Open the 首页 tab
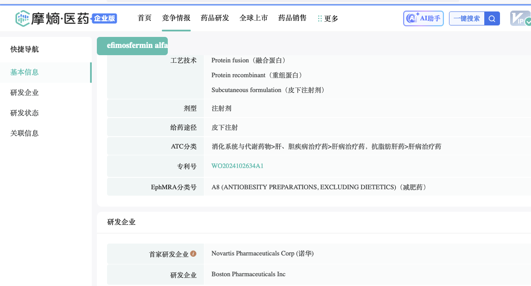531x286 pixels. click(x=144, y=18)
